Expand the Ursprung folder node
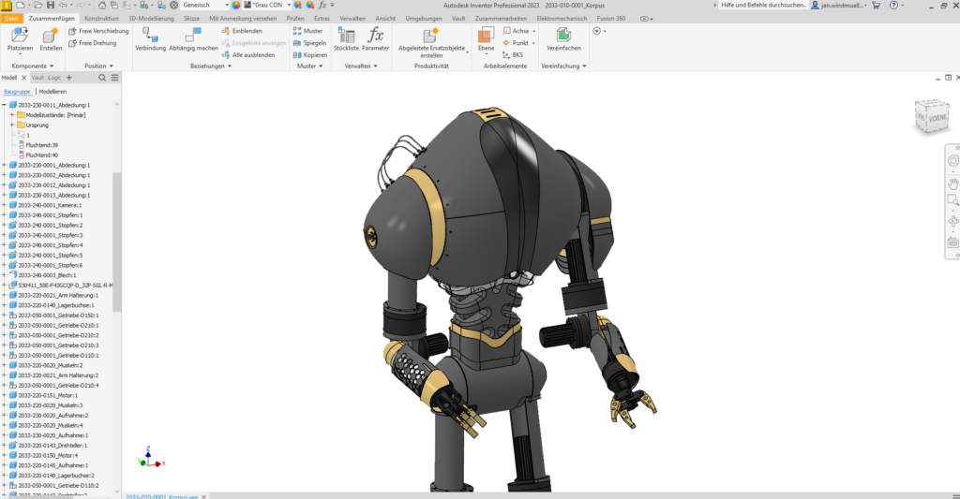The height and width of the screenshot is (499, 960). (x=12, y=125)
